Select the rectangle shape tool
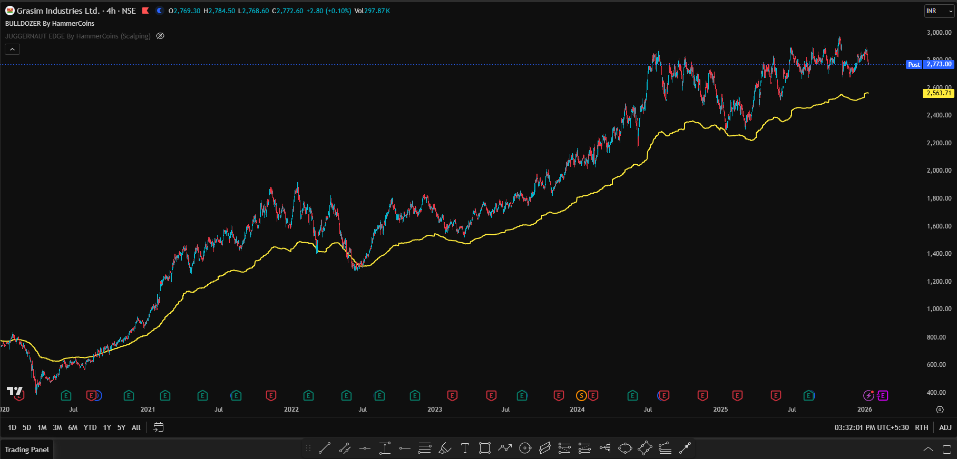957x459 pixels. [484, 448]
